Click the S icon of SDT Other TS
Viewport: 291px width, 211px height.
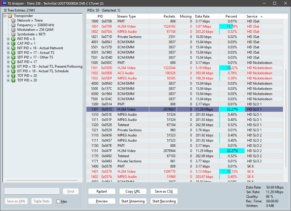coord(13,57)
